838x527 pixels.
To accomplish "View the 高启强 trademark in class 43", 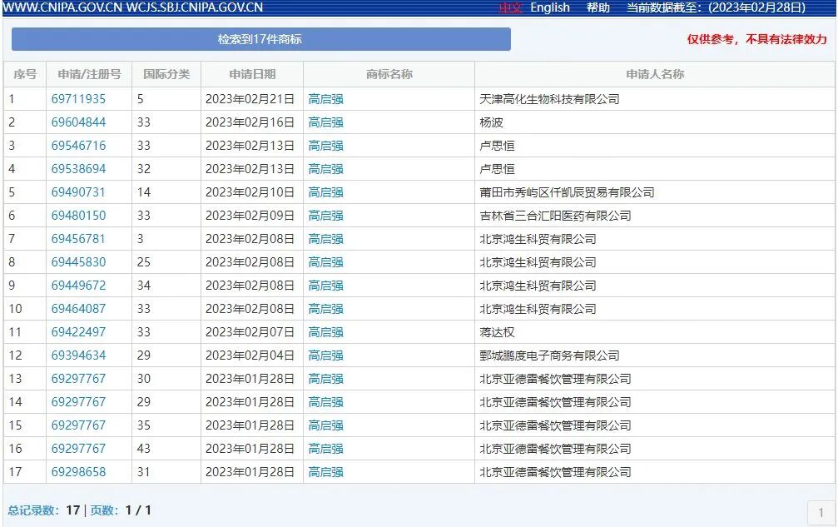I will tap(326, 448).
